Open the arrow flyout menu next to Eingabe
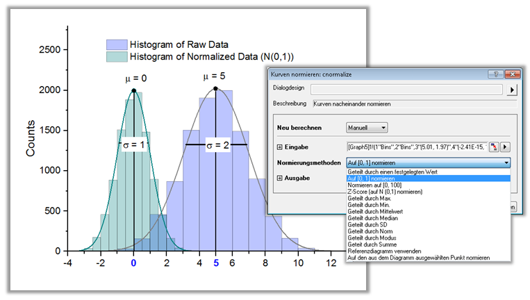This screenshot has height=300, width=530. pyautogui.click(x=505, y=147)
